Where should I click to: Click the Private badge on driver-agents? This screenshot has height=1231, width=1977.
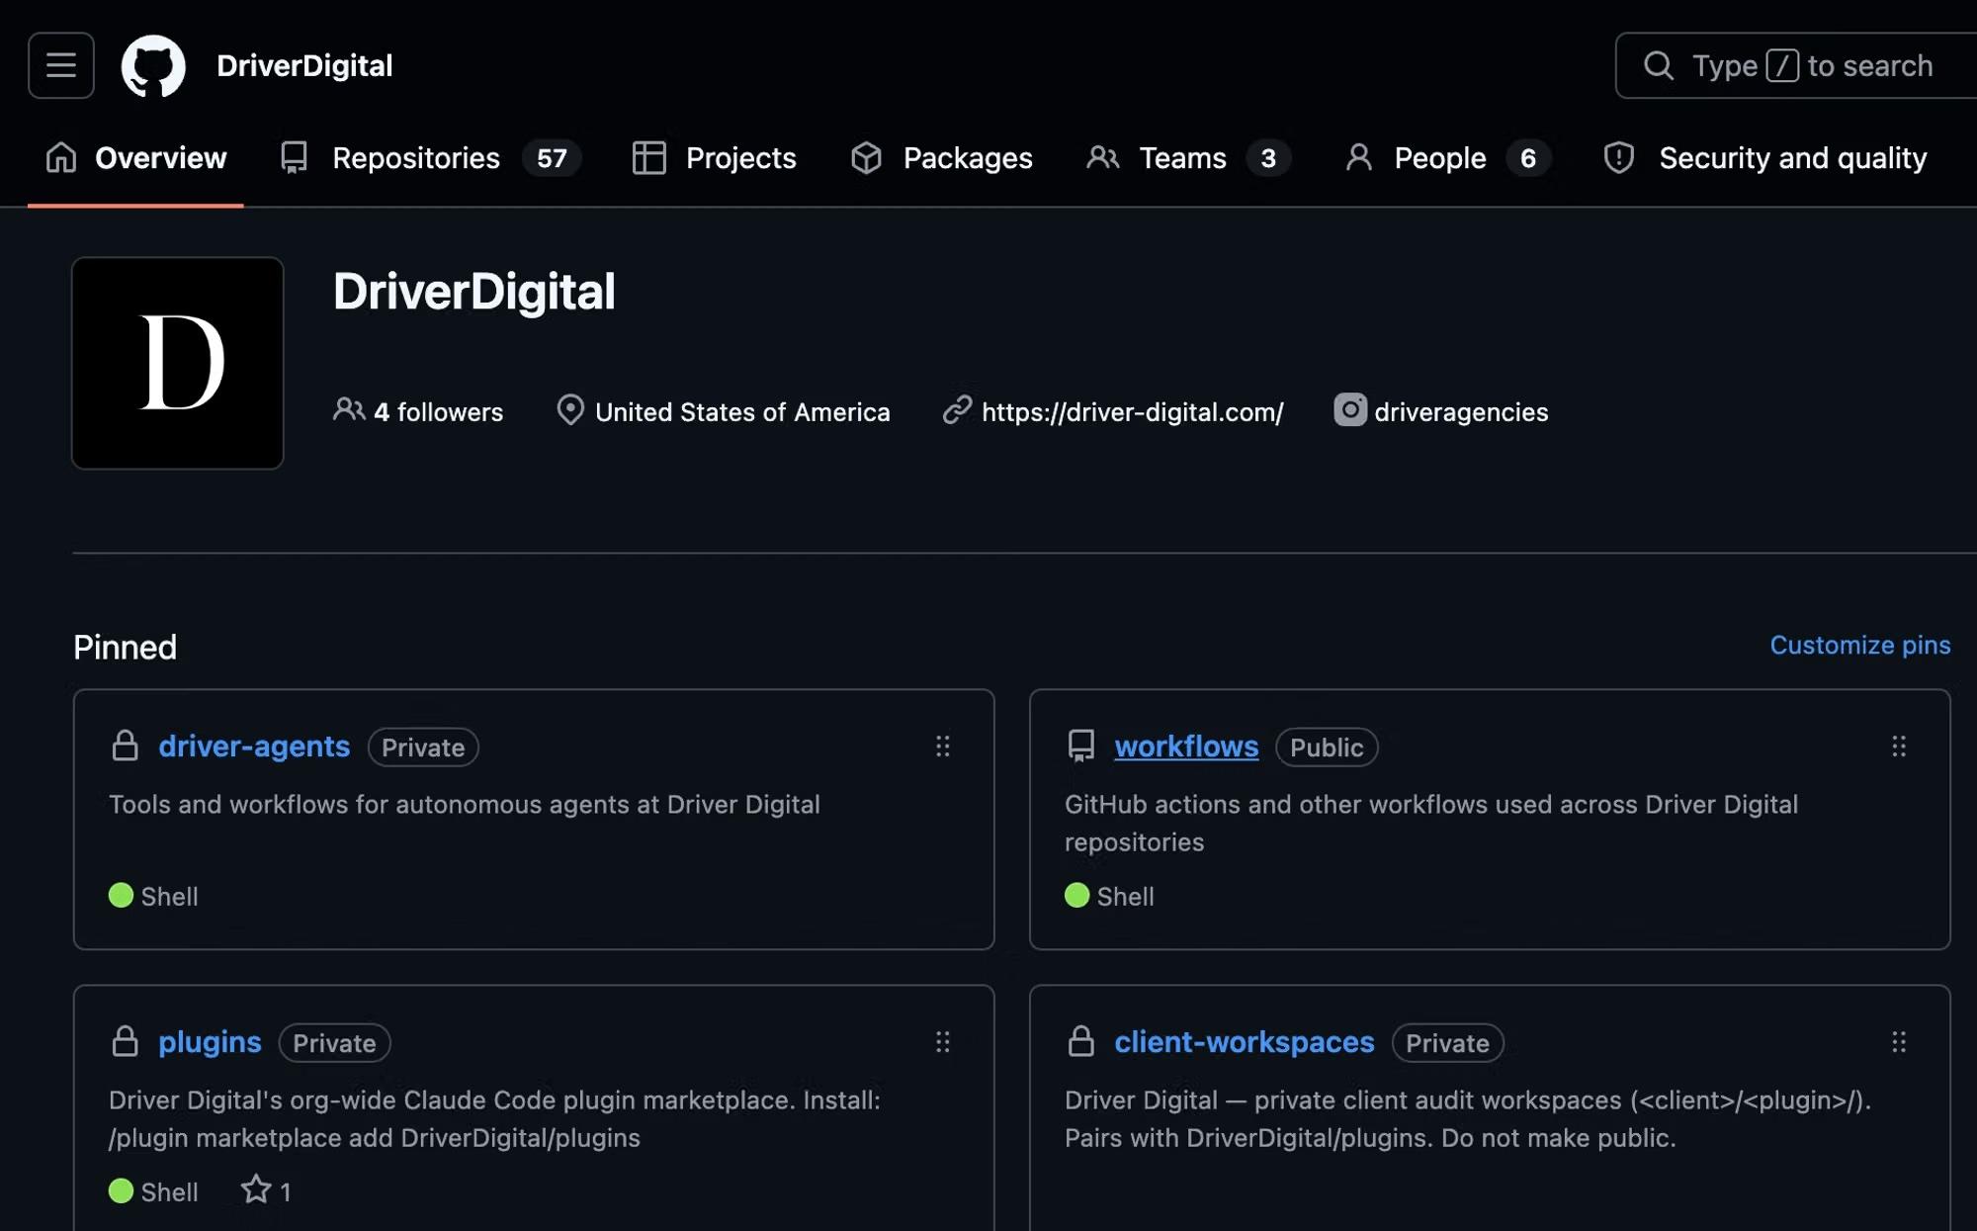tap(423, 747)
